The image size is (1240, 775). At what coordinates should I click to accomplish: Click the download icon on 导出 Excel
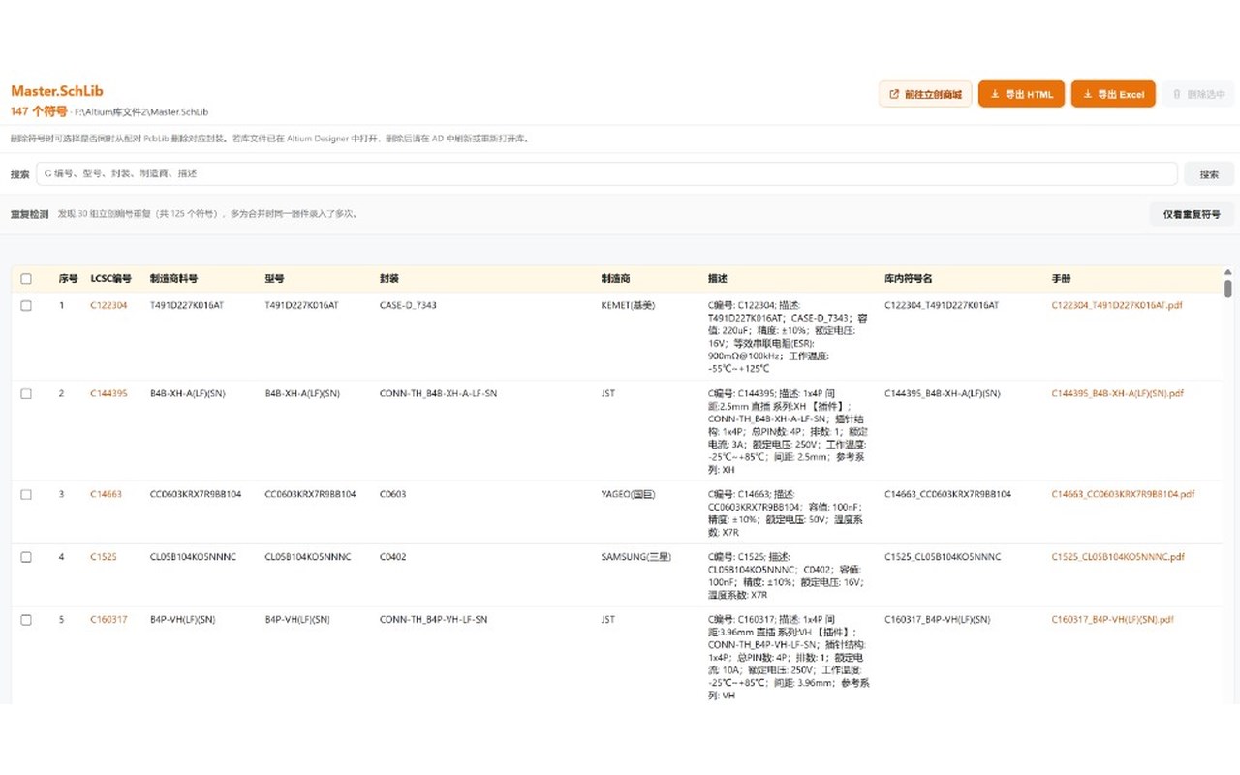[1088, 94]
